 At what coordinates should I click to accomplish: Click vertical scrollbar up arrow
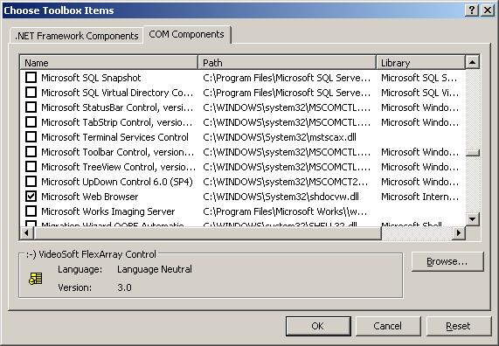click(x=472, y=62)
